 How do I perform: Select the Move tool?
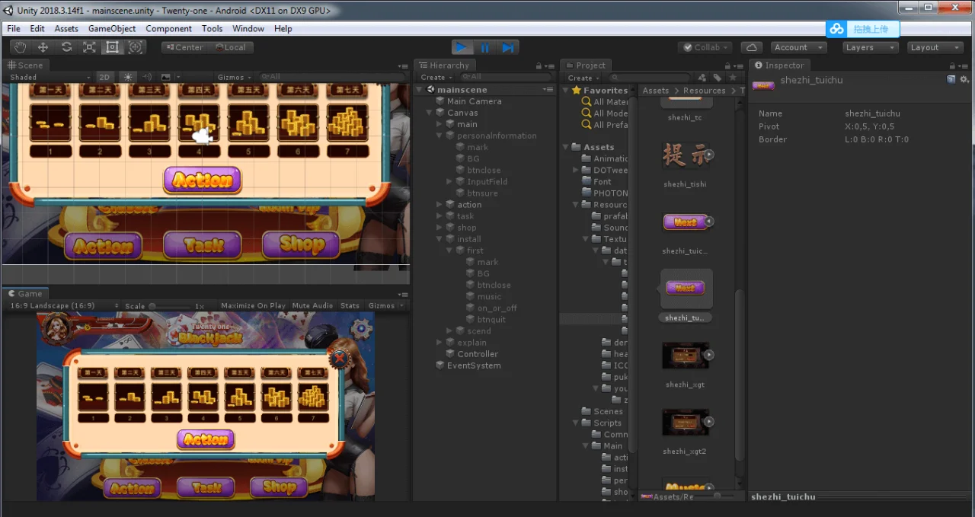click(x=43, y=47)
